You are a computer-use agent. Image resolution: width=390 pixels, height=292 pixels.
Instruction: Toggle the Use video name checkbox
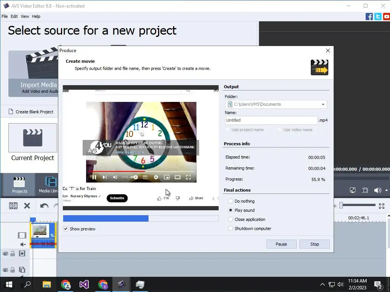point(279,130)
